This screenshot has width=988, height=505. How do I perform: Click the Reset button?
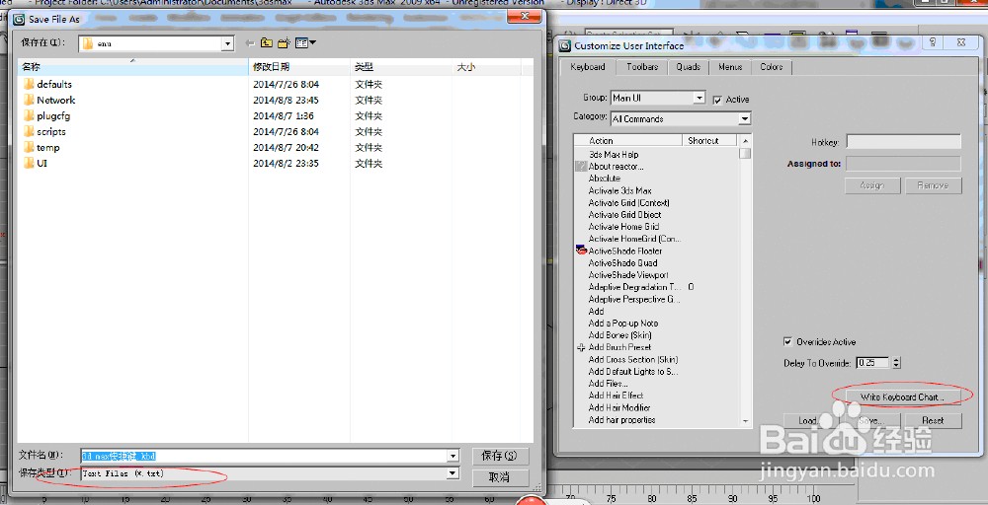click(x=933, y=420)
